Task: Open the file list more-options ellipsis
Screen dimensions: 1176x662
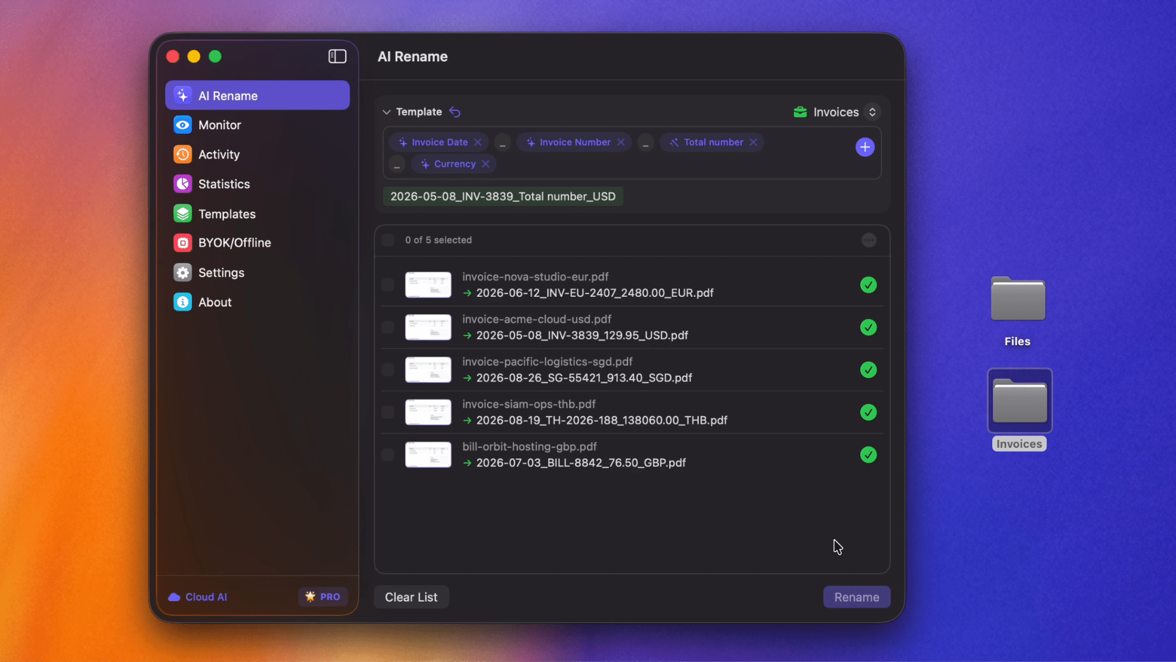Action: [869, 240]
